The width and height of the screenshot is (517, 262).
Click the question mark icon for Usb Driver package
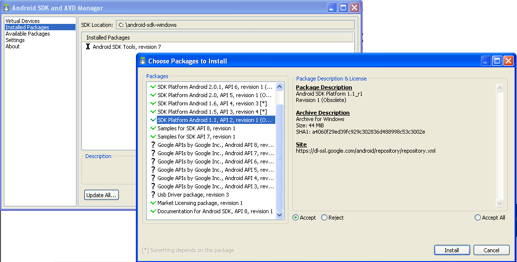[153, 194]
